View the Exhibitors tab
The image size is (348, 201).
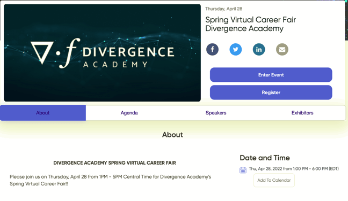coord(302,113)
